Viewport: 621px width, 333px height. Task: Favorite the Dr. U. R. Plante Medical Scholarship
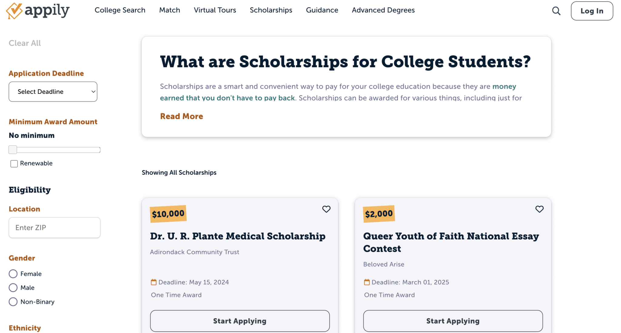pyautogui.click(x=326, y=209)
